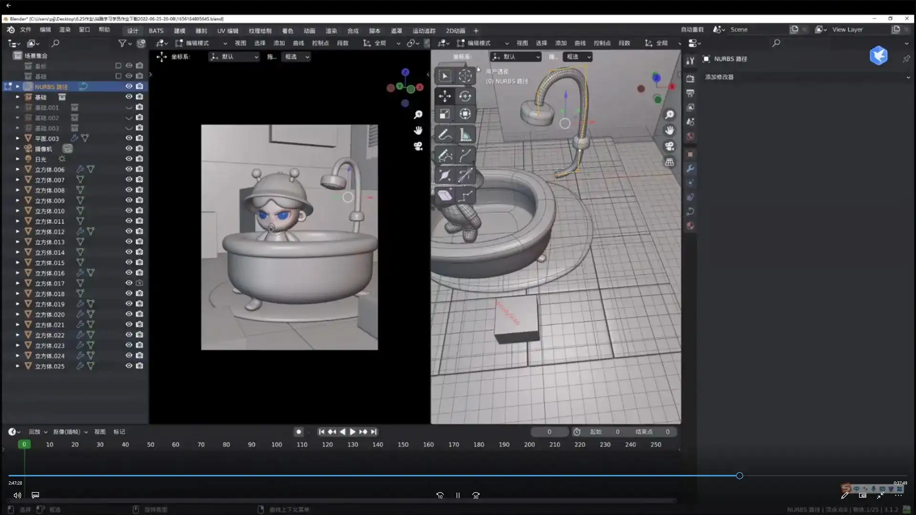Viewport: 916px width, 515px height.
Task: Select the Scale tool in viewport toolbar
Action: click(445, 114)
